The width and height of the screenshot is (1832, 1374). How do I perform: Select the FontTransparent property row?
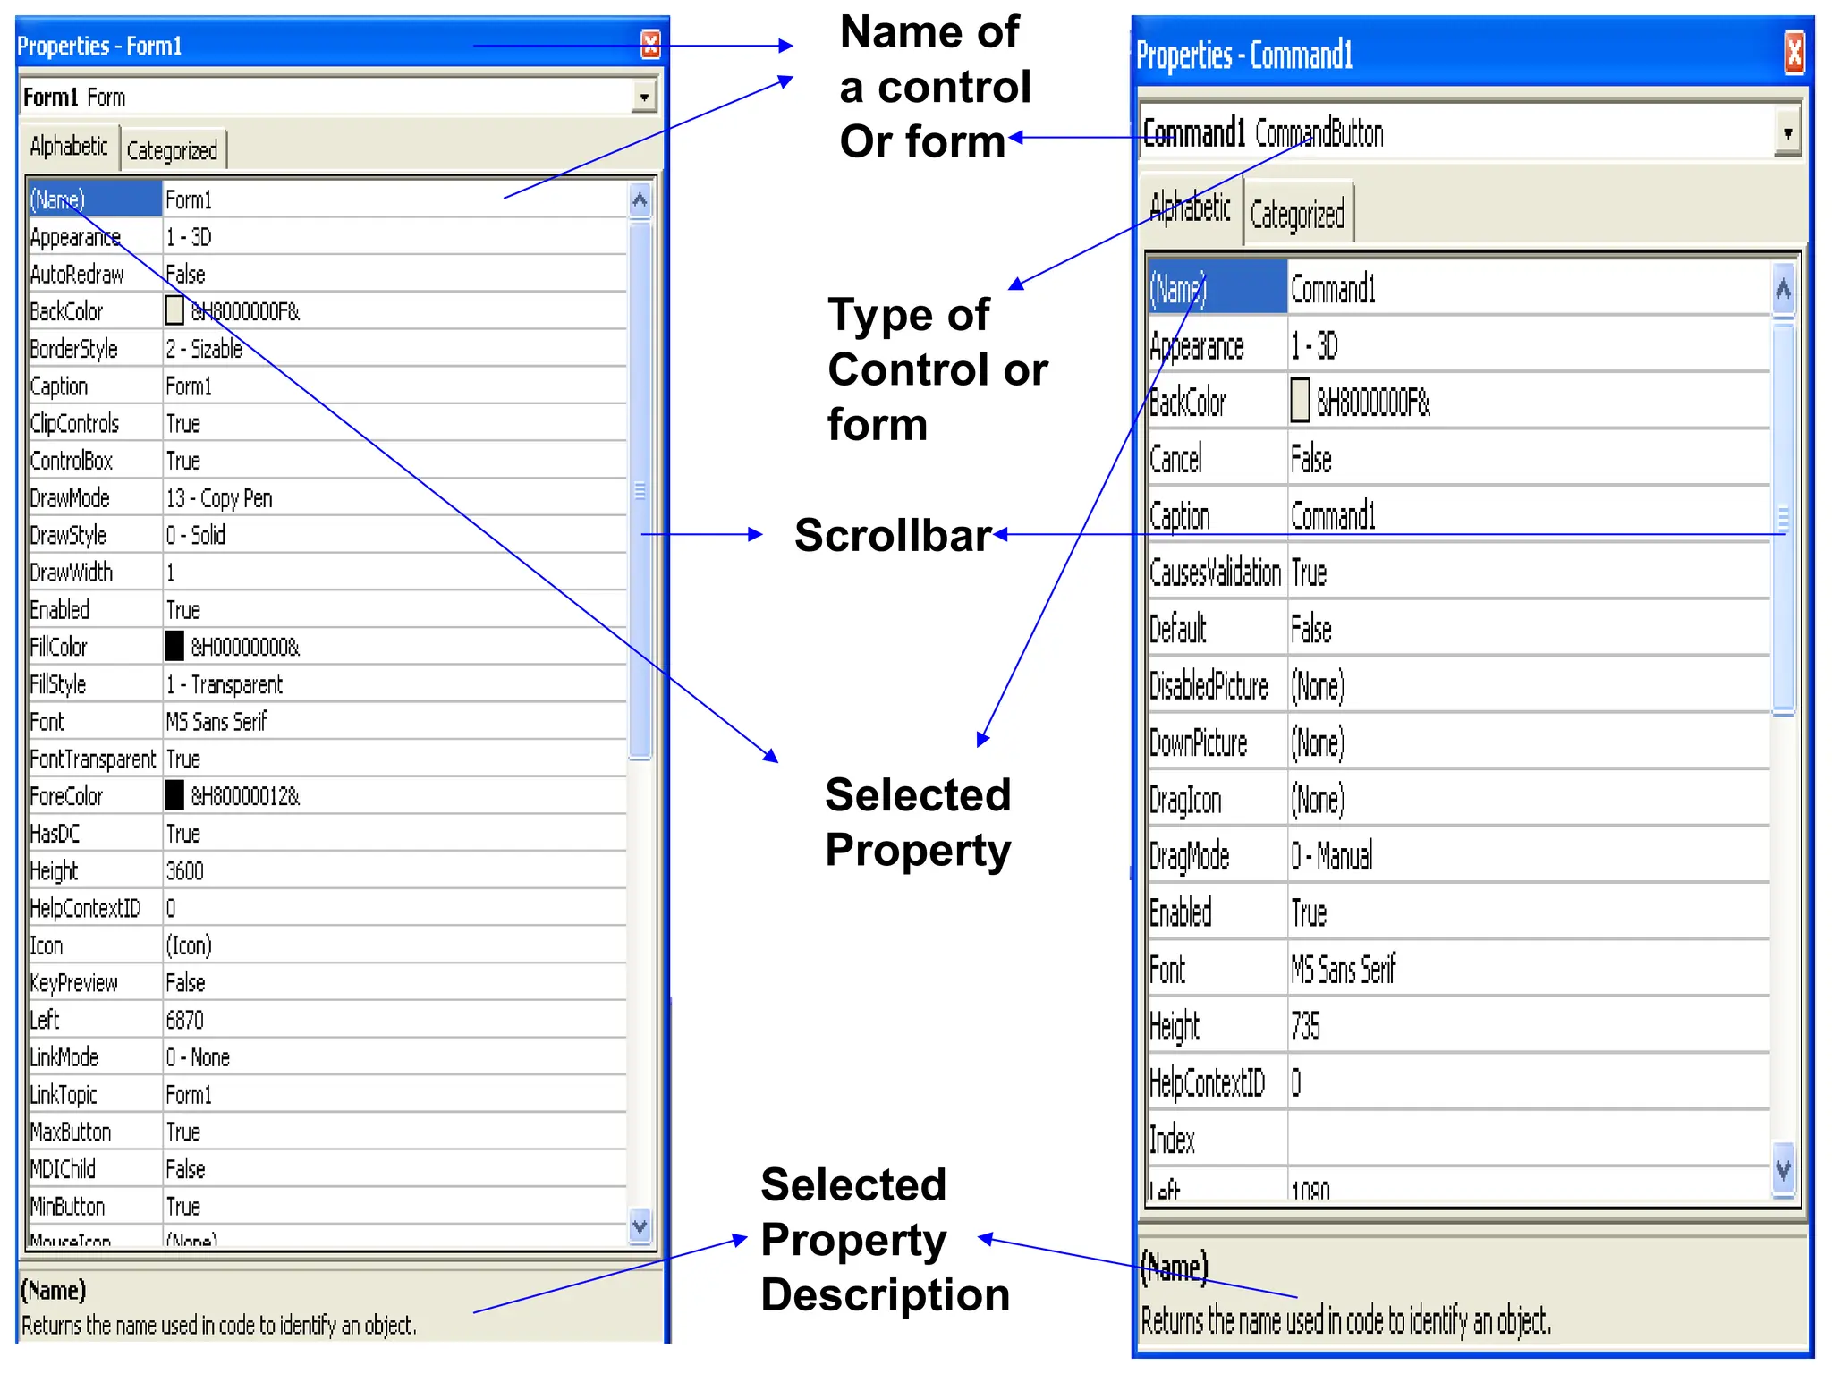coord(327,759)
